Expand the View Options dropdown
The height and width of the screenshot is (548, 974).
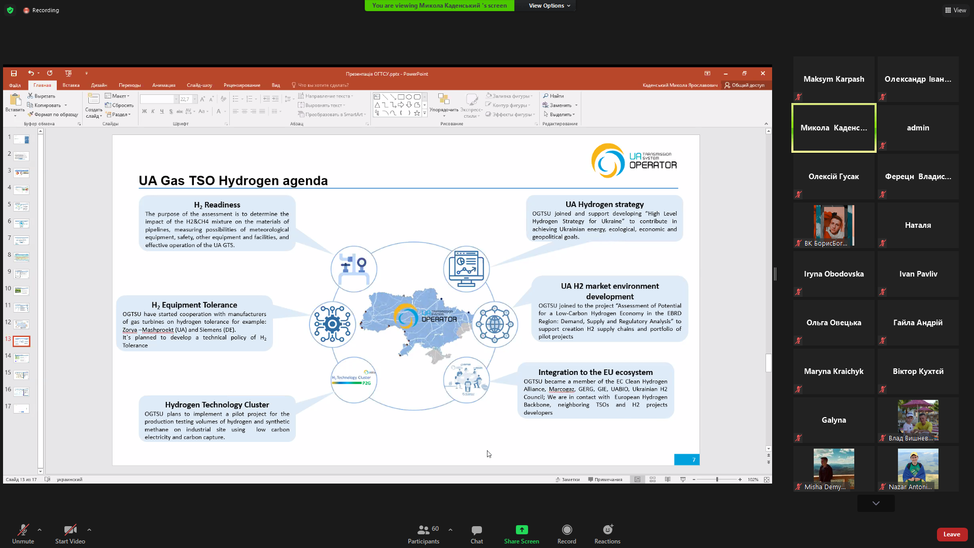(549, 6)
